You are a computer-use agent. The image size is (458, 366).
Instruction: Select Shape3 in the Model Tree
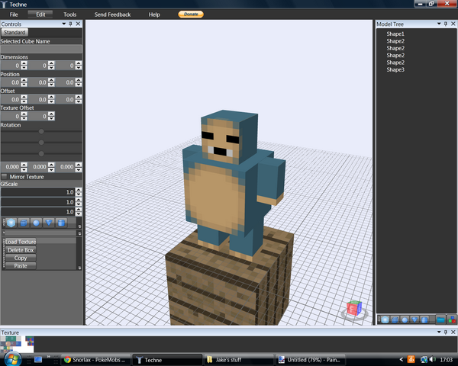tap(395, 69)
